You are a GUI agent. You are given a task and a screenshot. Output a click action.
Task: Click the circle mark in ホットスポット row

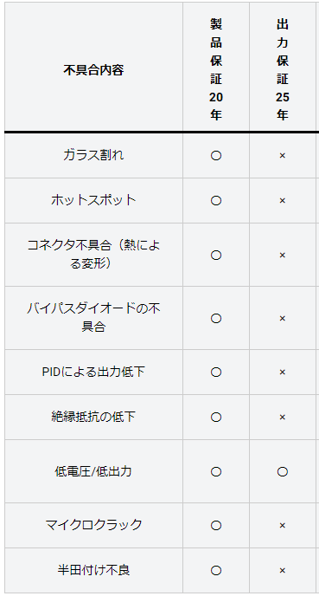tap(216, 200)
